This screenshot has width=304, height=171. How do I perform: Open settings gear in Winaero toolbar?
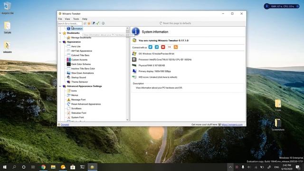point(103,23)
